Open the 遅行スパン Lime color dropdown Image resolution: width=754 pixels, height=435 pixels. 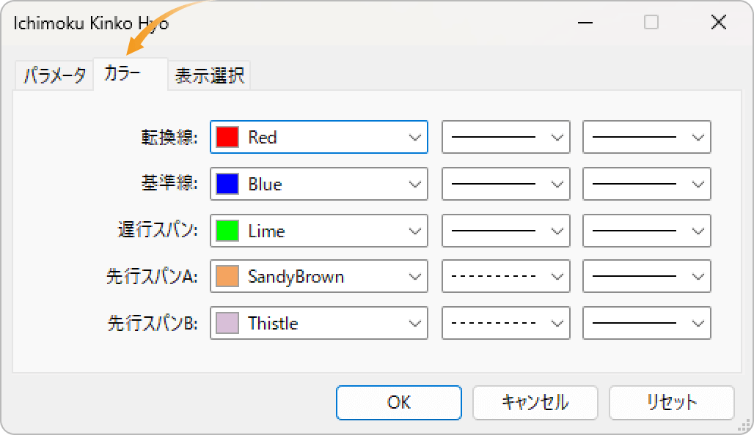point(319,231)
